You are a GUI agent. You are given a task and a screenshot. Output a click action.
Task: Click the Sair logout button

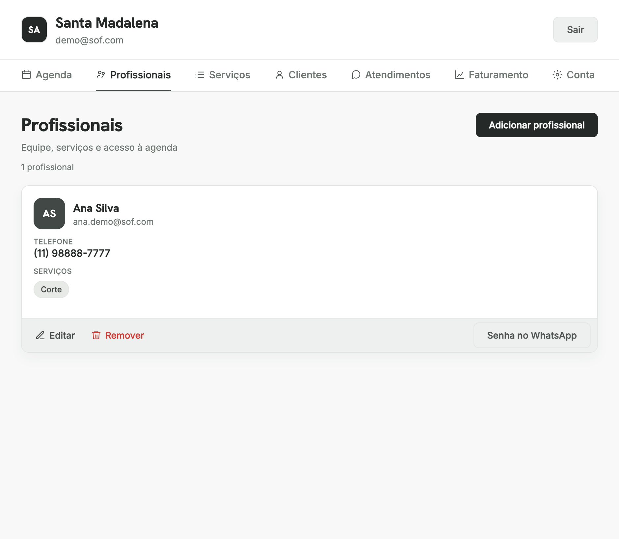(575, 30)
